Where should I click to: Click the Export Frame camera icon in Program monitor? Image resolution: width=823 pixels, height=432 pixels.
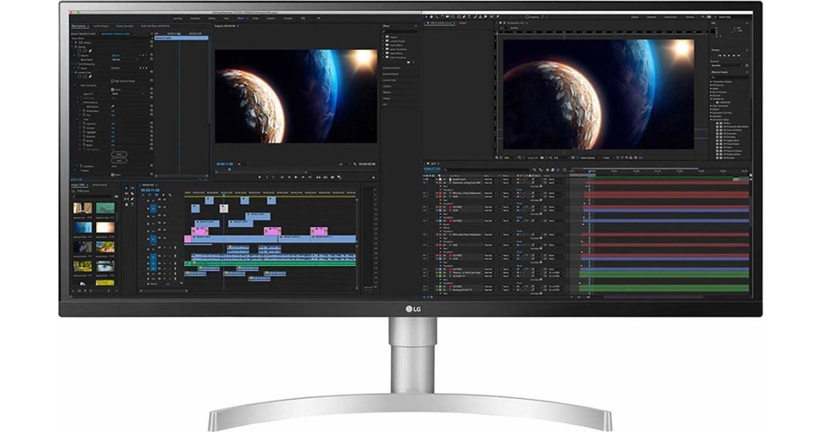[334, 176]
